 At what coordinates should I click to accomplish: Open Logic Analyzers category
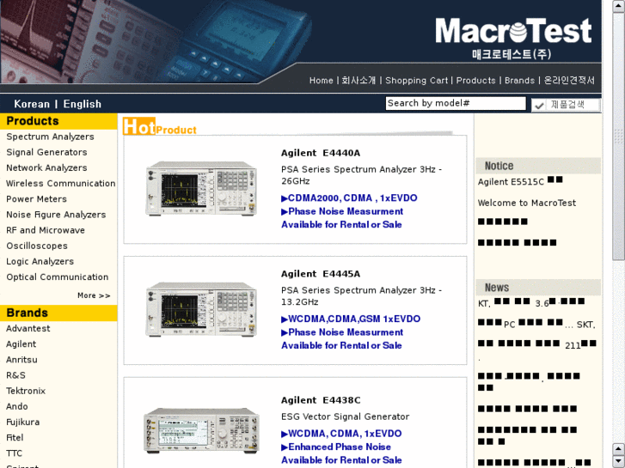[40, 261]
